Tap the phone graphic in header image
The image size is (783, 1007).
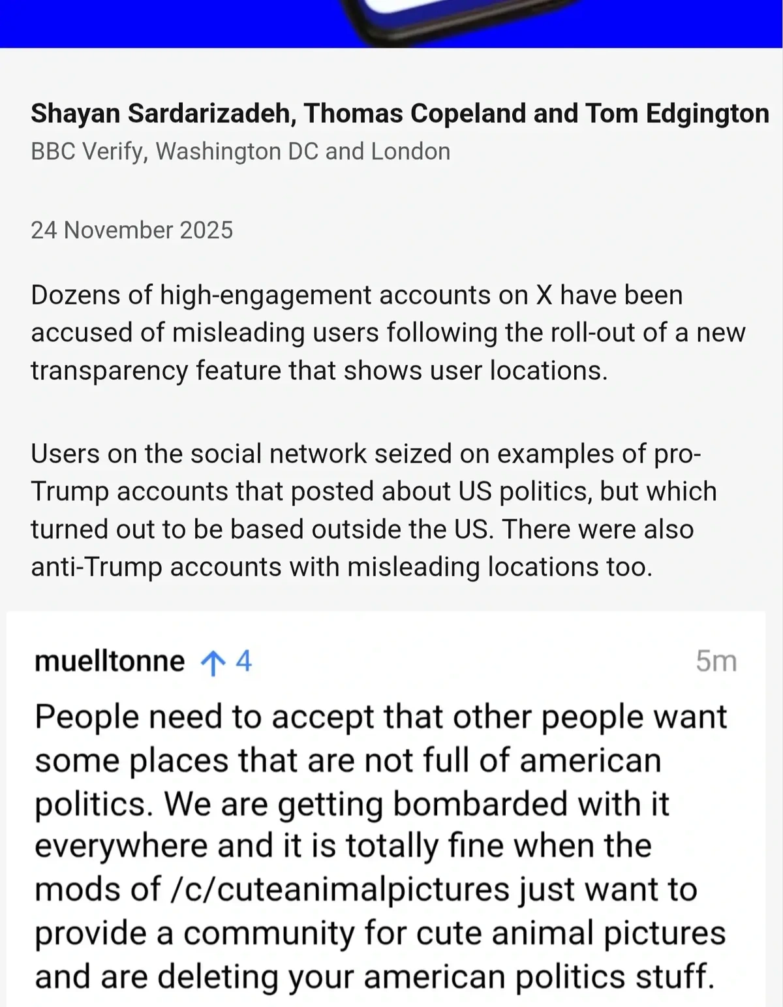click(x=457, y=20)
